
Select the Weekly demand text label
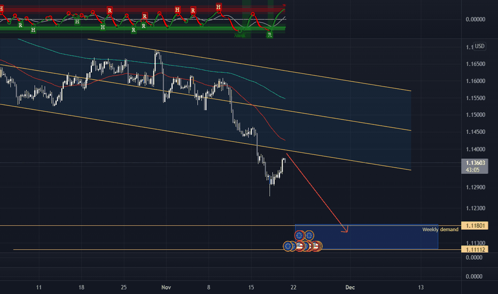440,229
